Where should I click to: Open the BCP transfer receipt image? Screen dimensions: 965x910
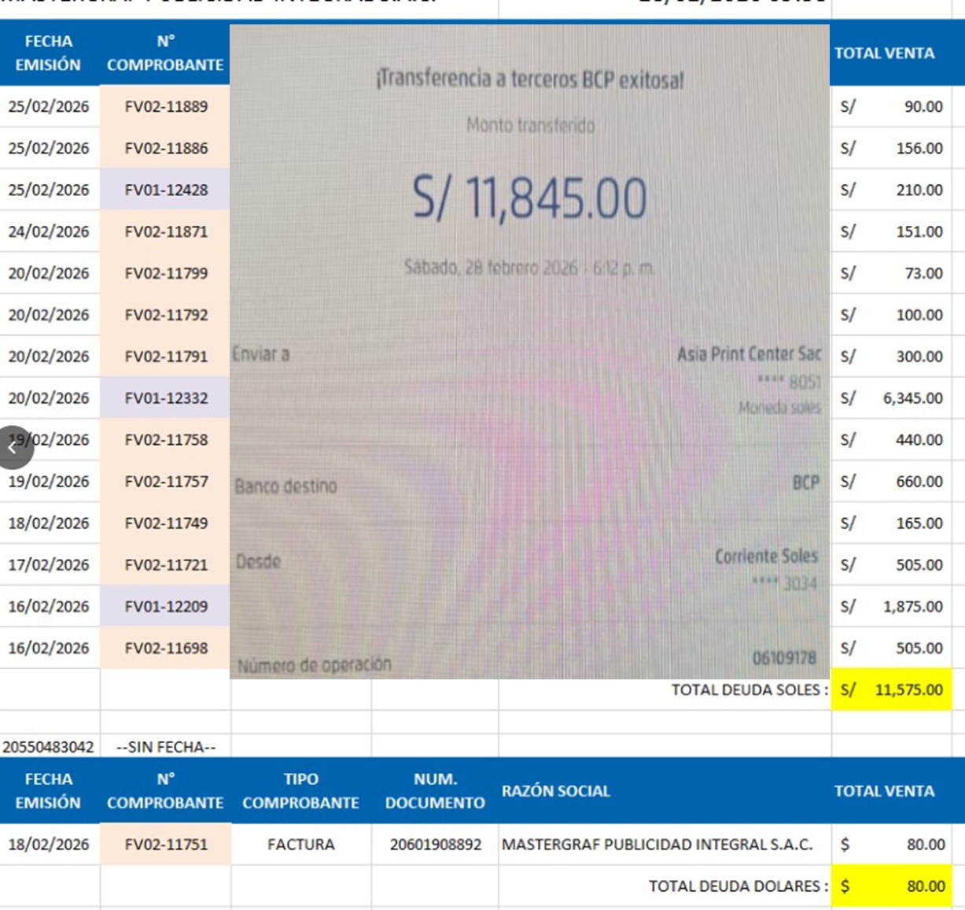point(529,351)
